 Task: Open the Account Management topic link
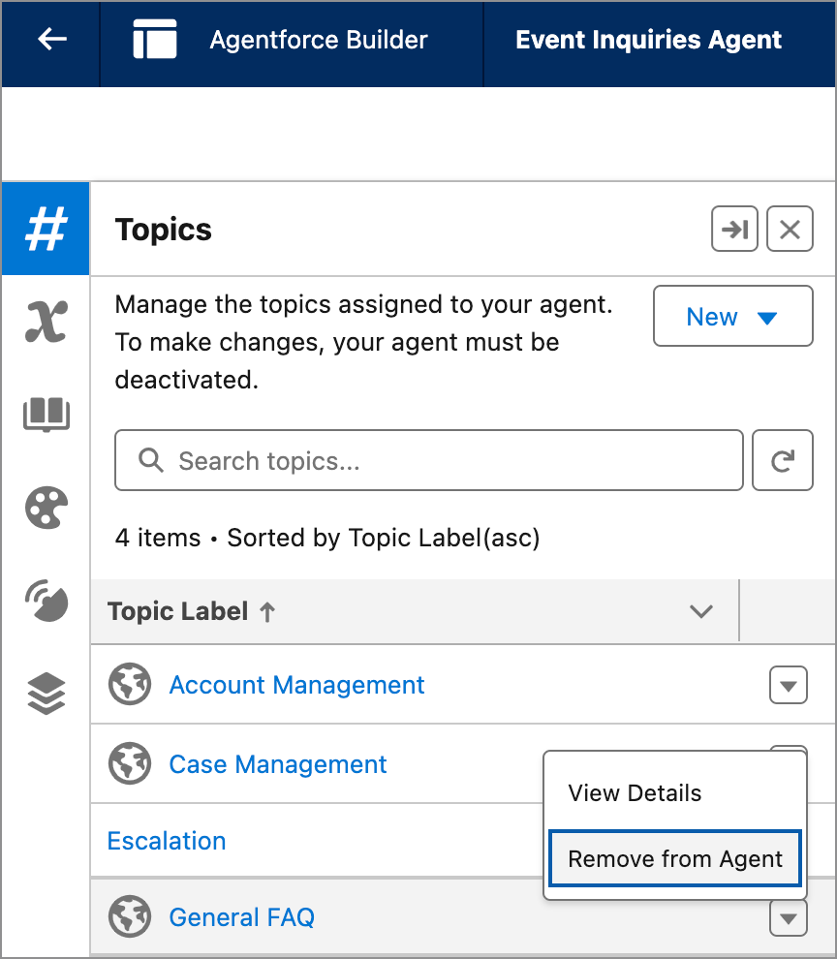296,685
